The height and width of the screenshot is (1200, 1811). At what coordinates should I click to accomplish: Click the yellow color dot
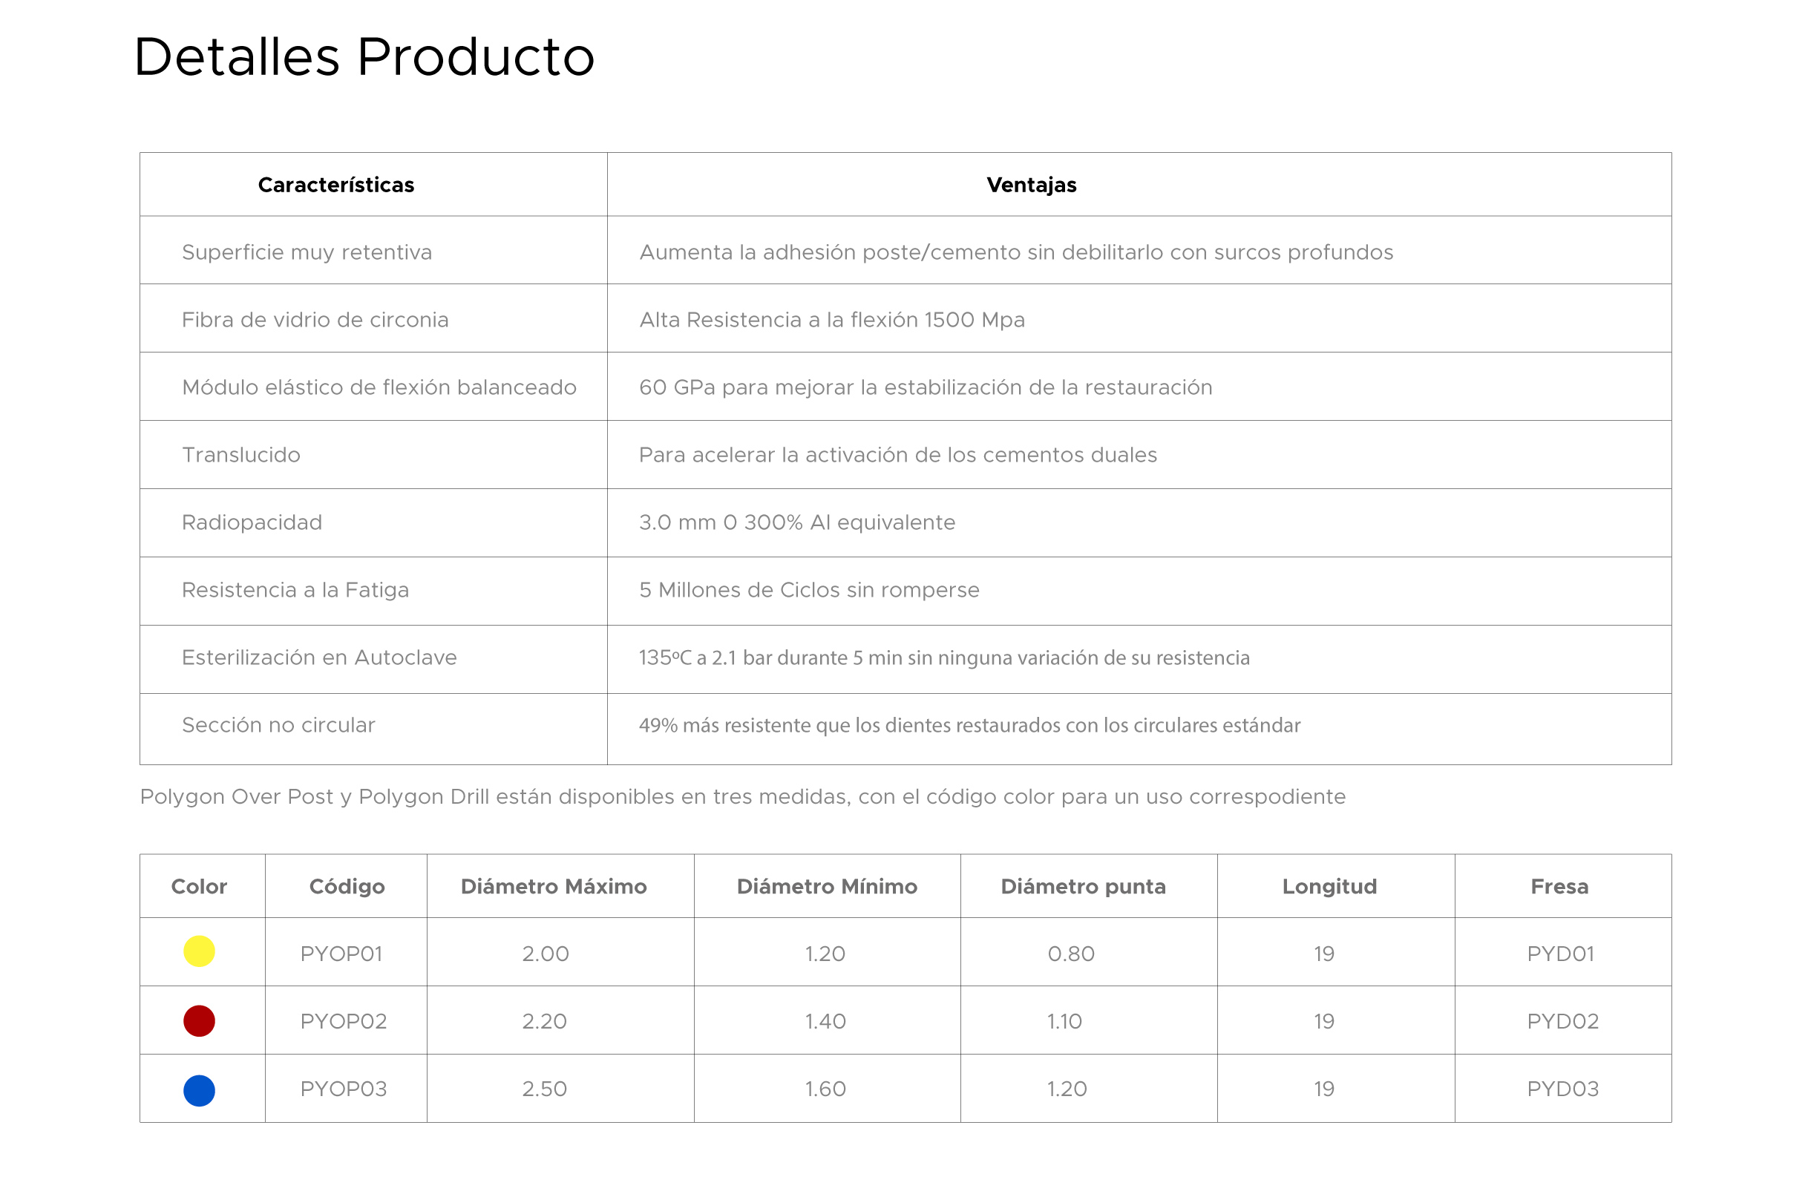pos(199,951)
